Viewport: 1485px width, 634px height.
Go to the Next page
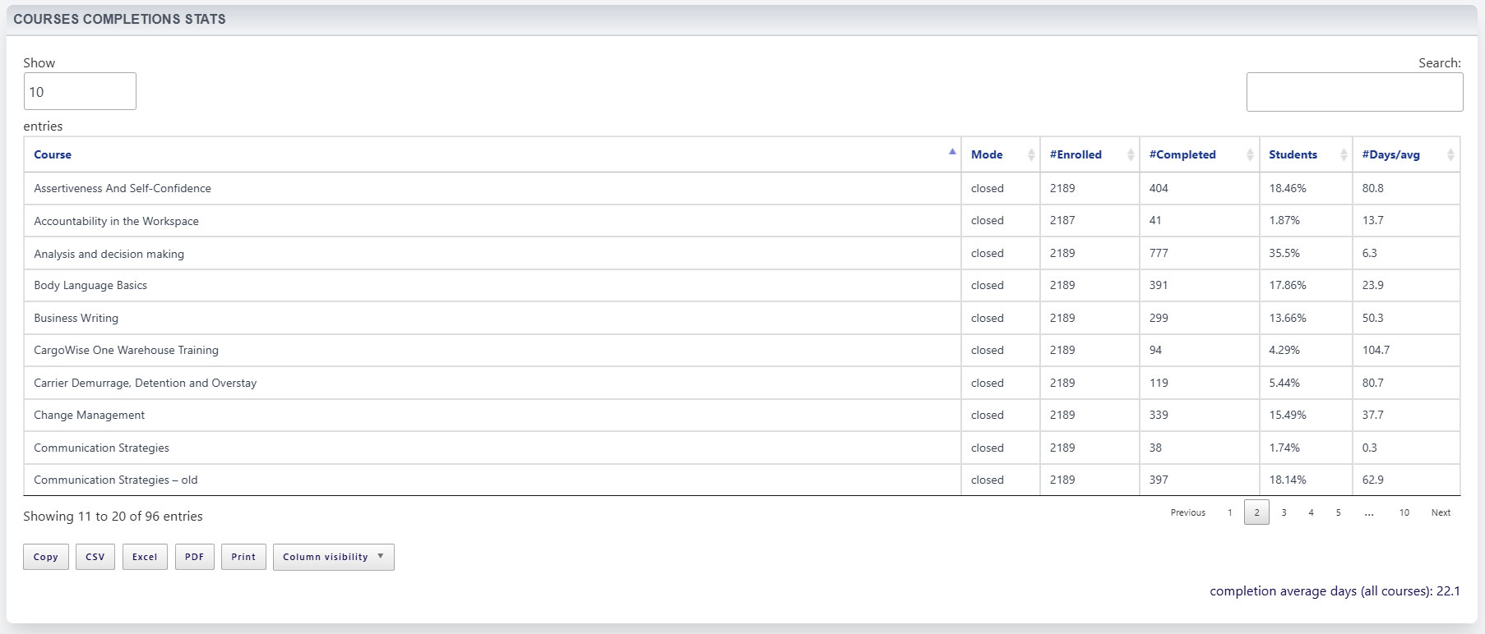[x=1441, y=512]
